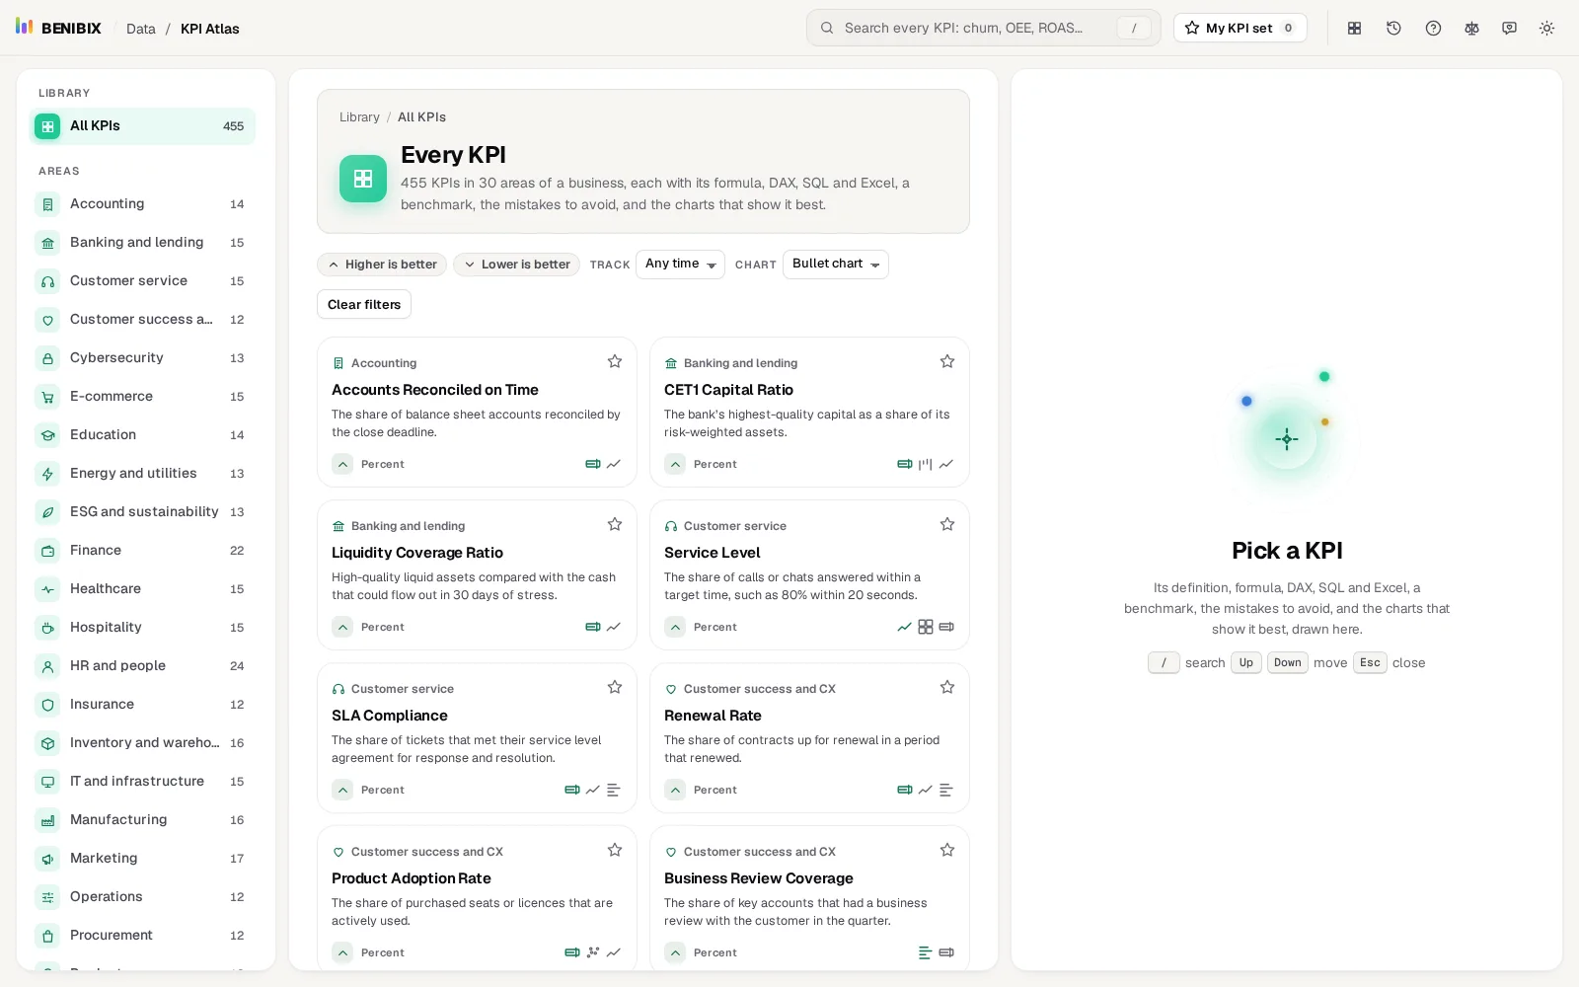
Task: Open the Bullet chart type dropdown
Action: point(836,265)
